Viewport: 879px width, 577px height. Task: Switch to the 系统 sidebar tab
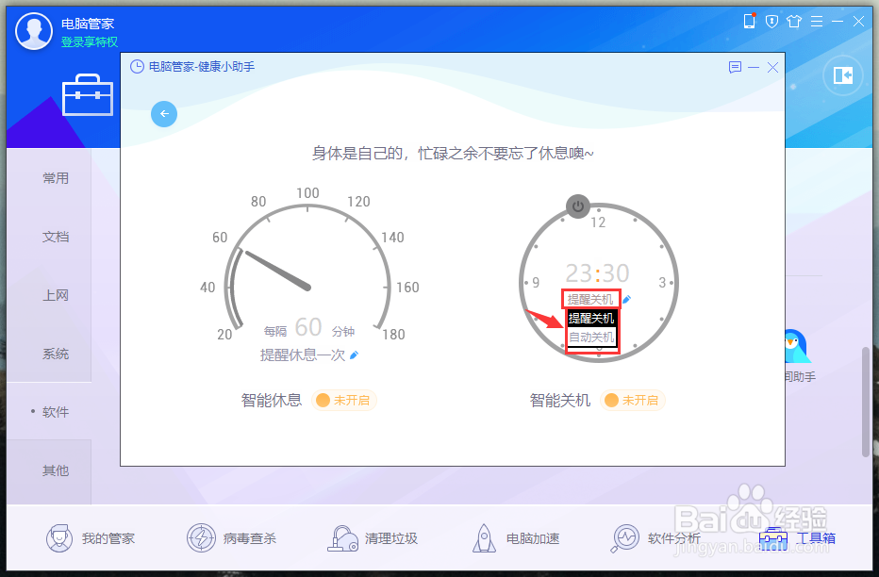coord(56,354)
